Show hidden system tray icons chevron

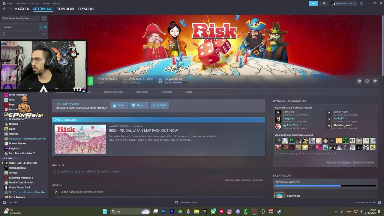click(335, 211)
